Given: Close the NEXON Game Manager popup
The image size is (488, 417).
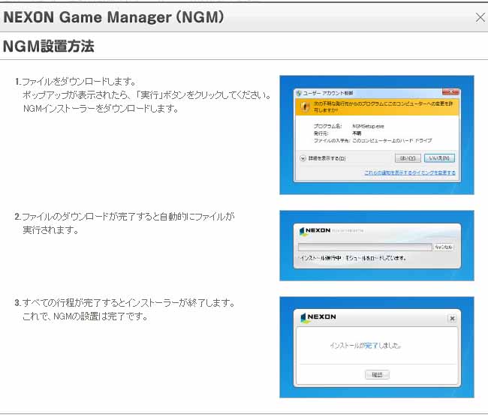Looking at the screenshot, I should pos(480,17).
